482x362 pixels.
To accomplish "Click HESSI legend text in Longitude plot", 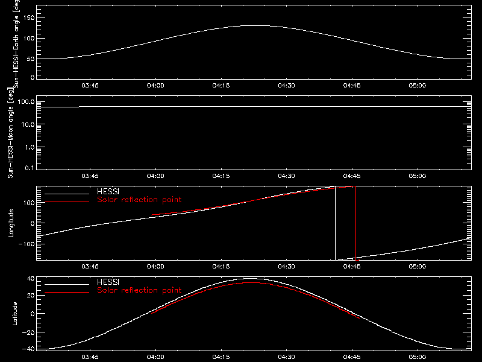I will point(108,191).
